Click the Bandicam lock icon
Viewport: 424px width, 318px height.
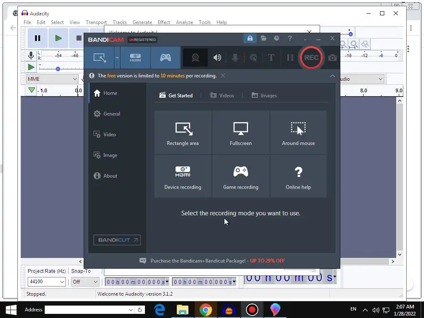(x=250, y=39)
